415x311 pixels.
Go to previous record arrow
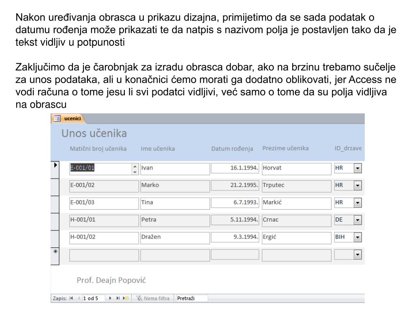tap(79, 298)
